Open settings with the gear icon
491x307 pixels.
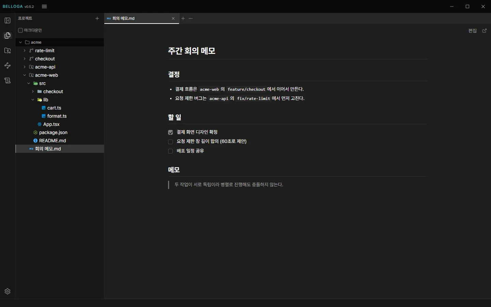8,291
